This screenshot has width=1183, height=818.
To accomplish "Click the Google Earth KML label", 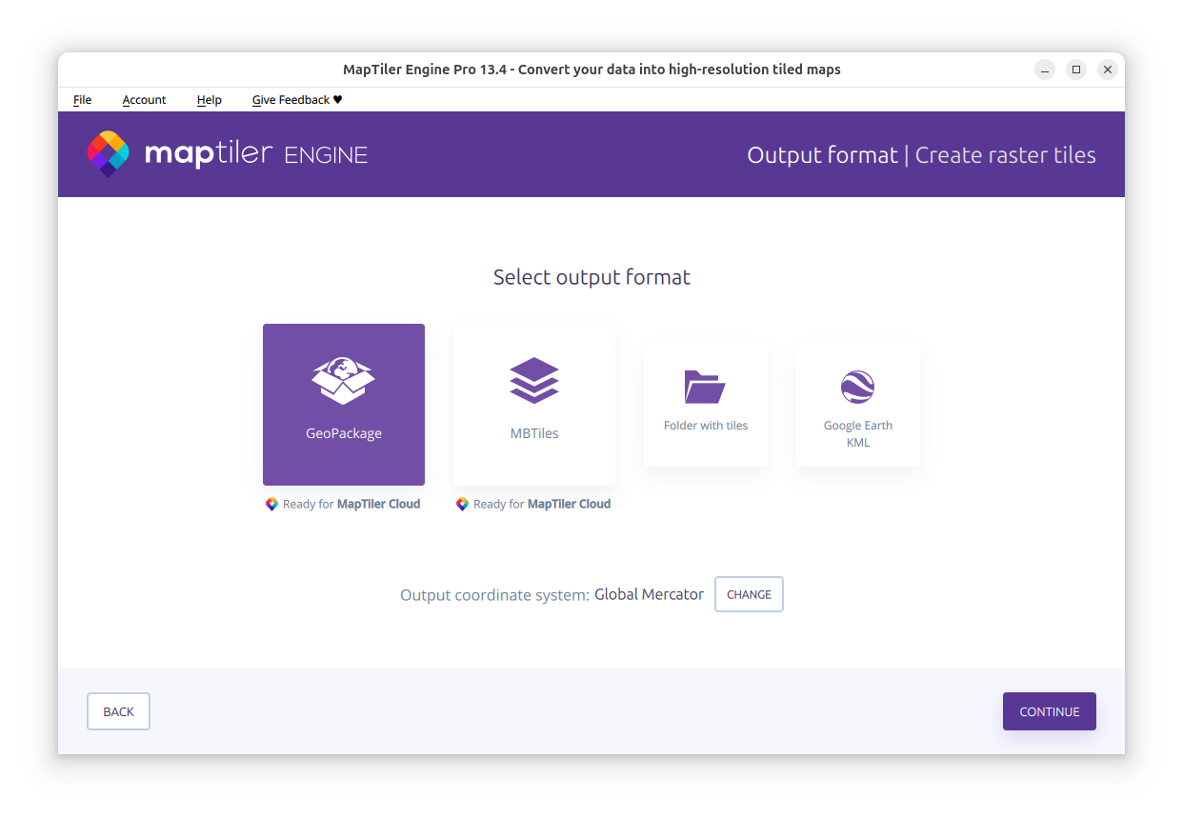I will point(858,434).
